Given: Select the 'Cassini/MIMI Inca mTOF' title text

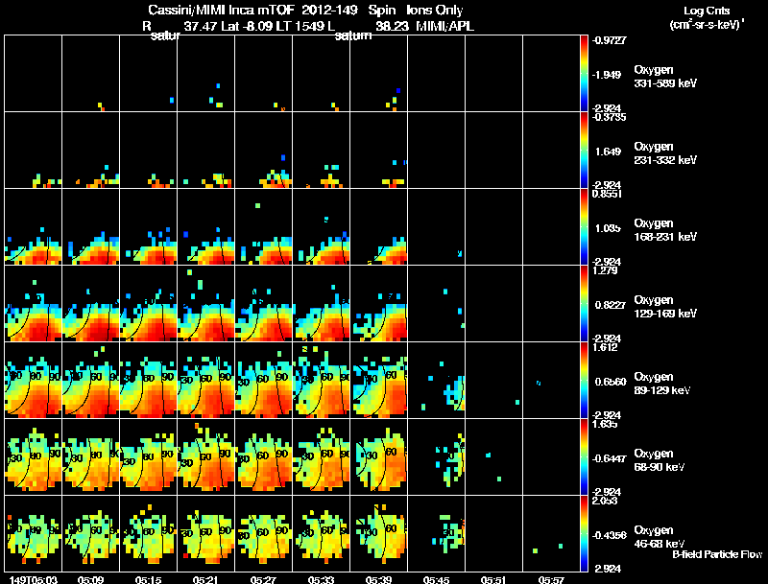Looking at the screenshot, I should [222, 11].
